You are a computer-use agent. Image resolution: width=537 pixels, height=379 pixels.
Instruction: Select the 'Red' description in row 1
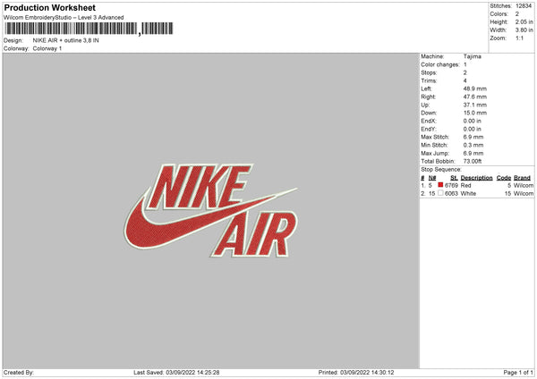[465, 185]
